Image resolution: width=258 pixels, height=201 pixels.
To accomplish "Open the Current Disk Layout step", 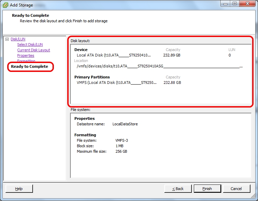I will click(x=34, y=50).
